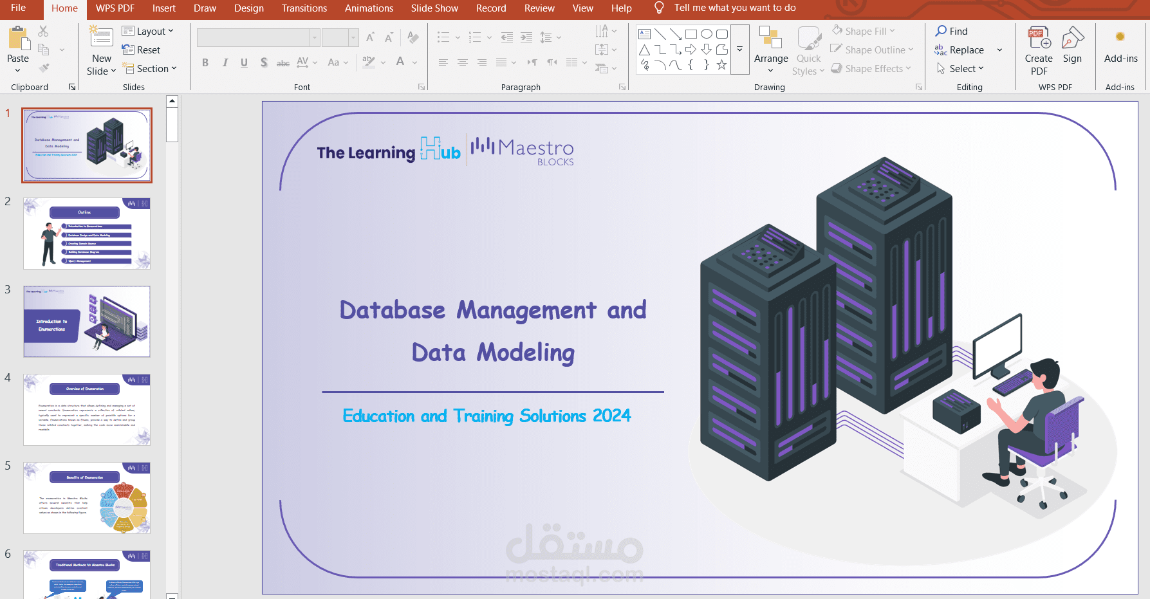
Task: Open the Font dialog launcher
Action: tap(422, 87)
